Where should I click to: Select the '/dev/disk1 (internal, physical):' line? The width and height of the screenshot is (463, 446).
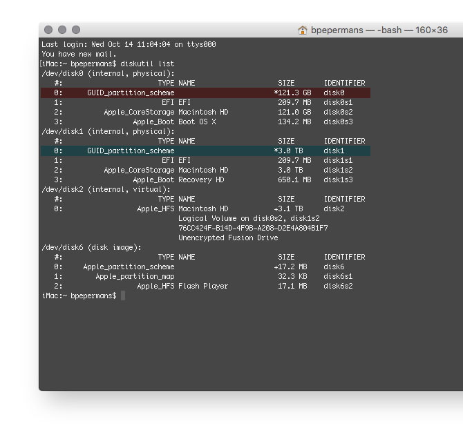click(108, 132)
